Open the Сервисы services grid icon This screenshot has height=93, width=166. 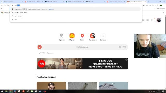61,36
